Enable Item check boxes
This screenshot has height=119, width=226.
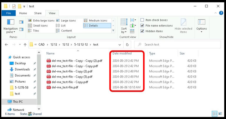142,20
